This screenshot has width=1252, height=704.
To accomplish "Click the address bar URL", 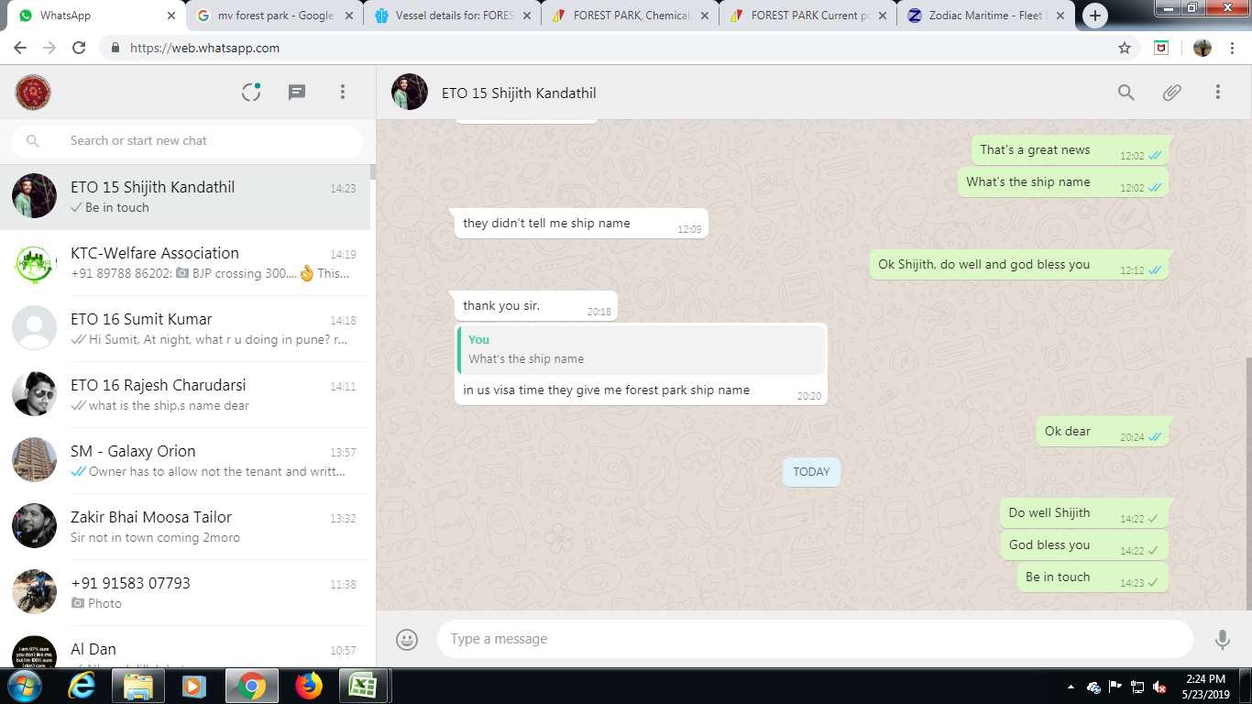I will [x=204, y=48].
